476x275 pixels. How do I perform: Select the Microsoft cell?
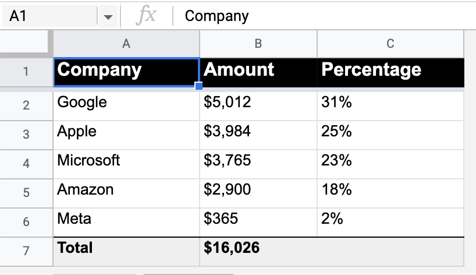point(126,161)
